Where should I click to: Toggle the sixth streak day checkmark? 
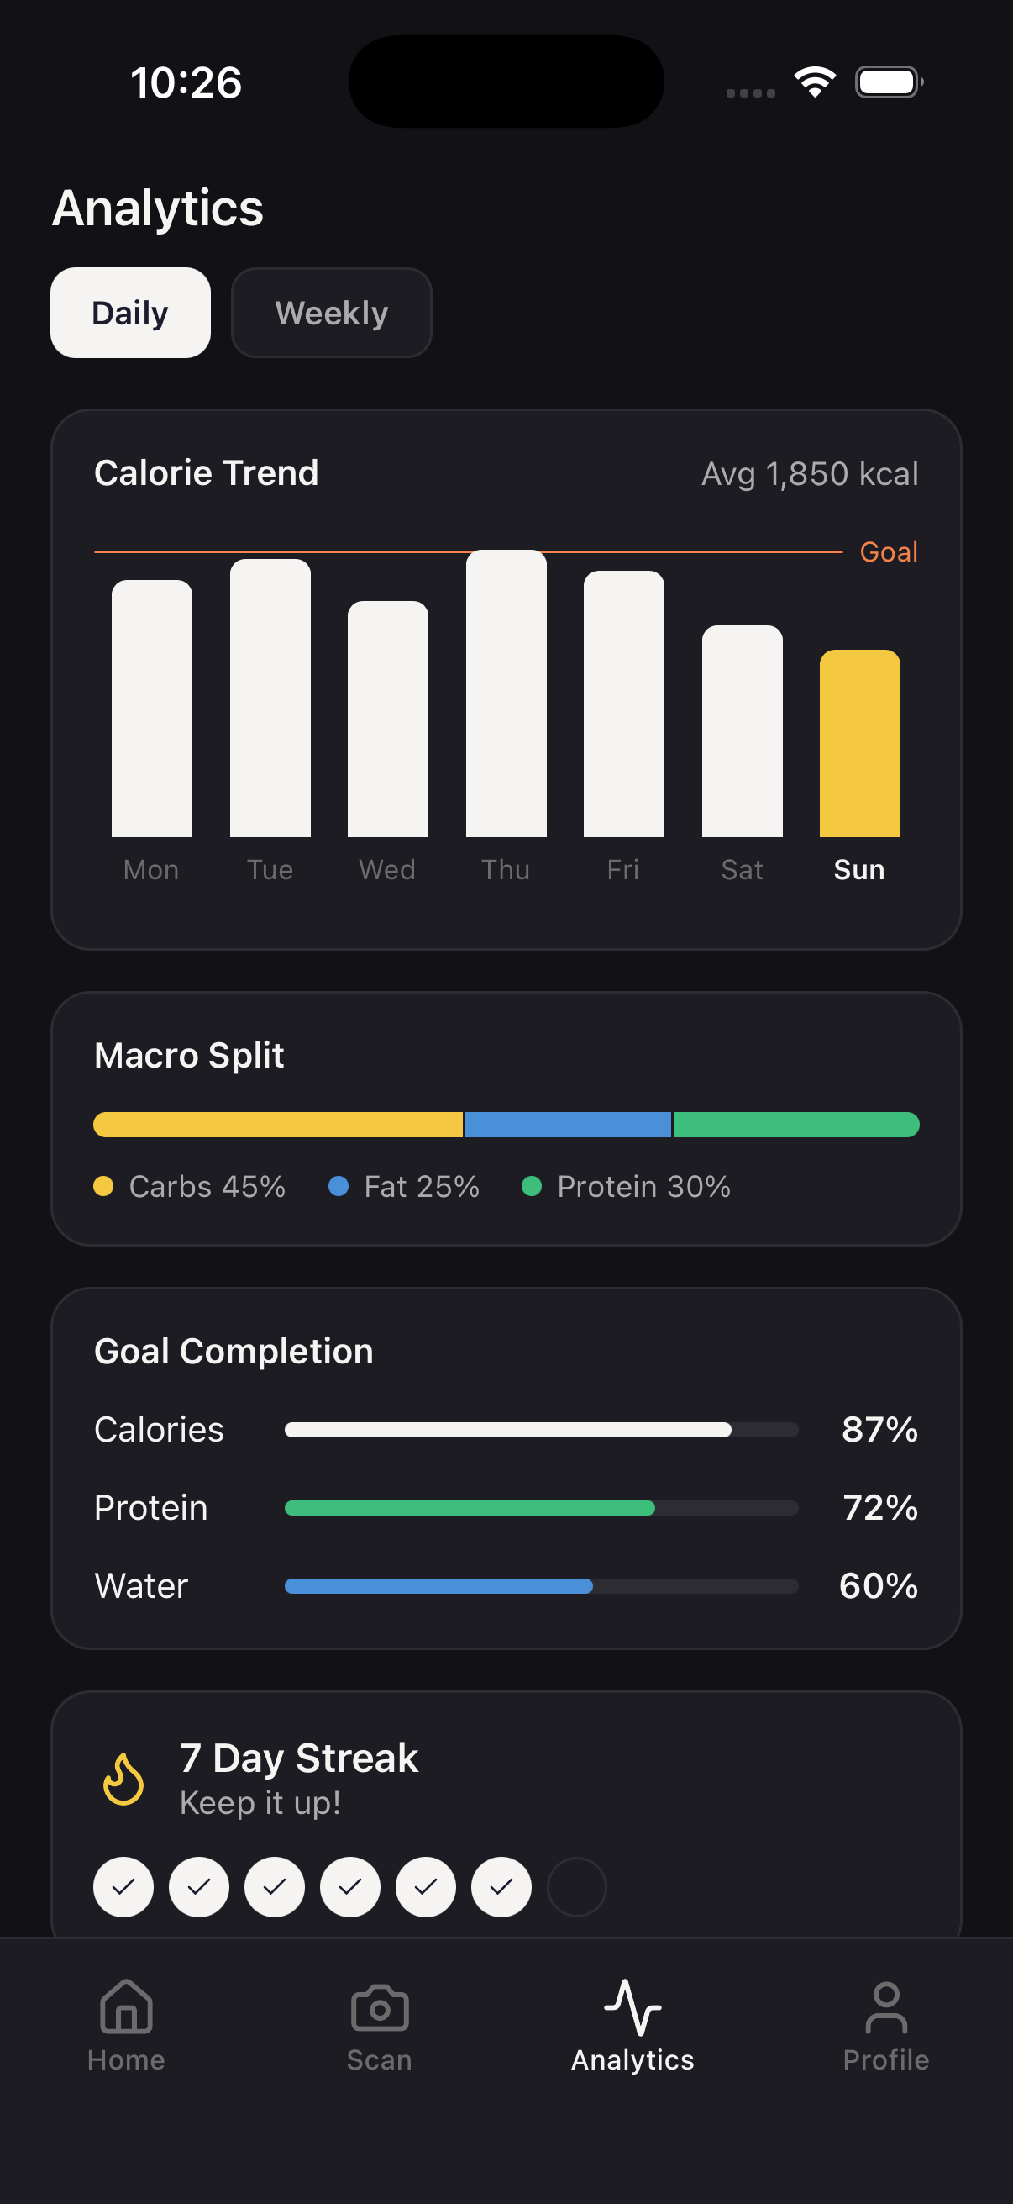click(x=501, y=1886)
